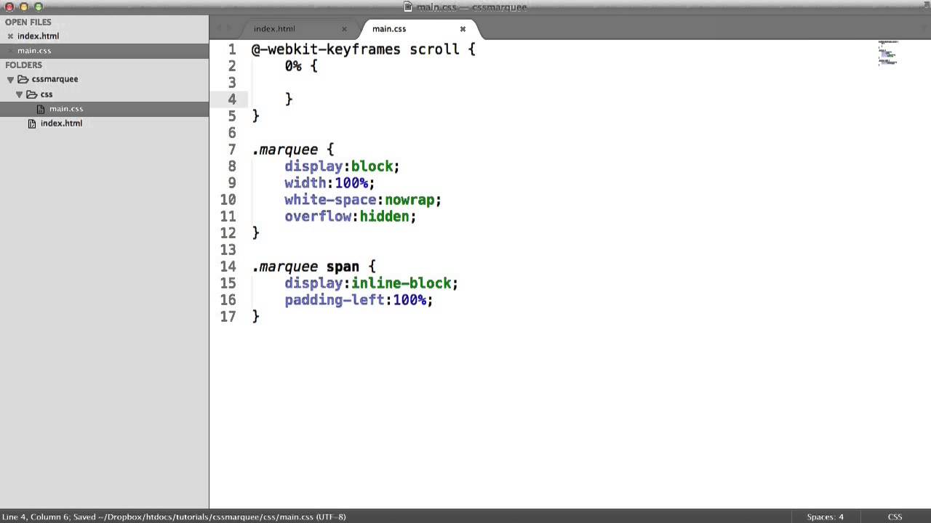The height and width of the screenshot is (523, 931).
Task: Click the 'Line 4, Column 6' status text
Action: (x=35, y=517)
